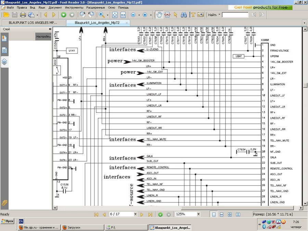308x231 pixels.
Task: Expand the page number dropdown showing 6 / 17
Action: (x=136, y=214)
